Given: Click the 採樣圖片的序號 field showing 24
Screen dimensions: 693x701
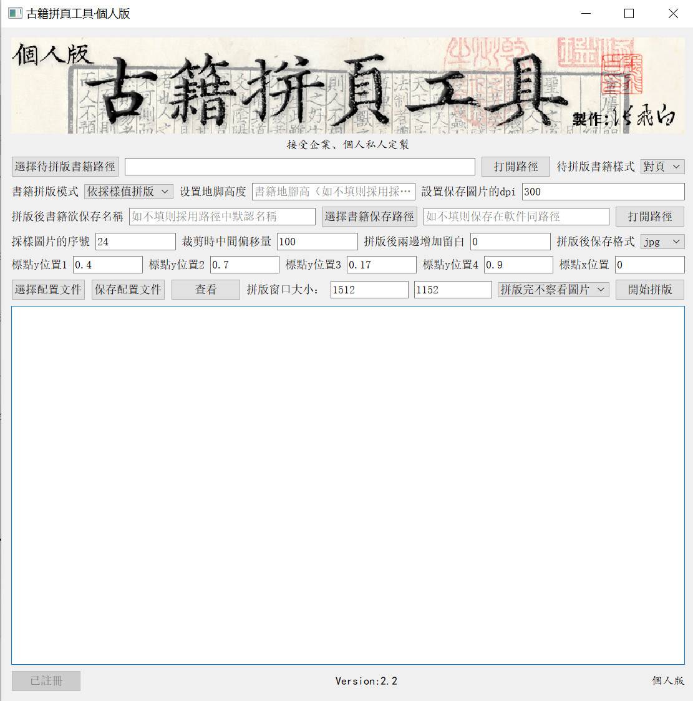Looking at the screenshot, I should (135, 242).
